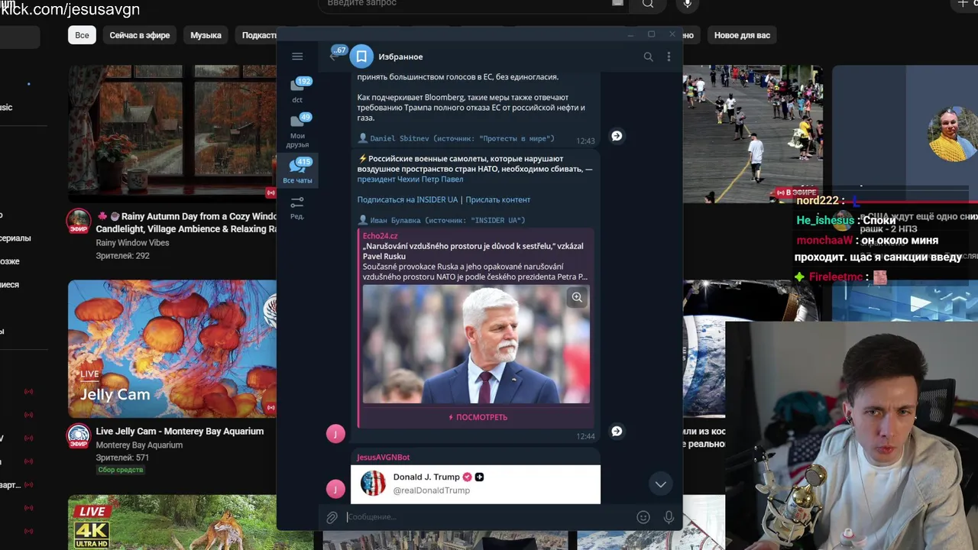Open the emoji picker
This screenshot has height=550, width=978.
click(x=643, y=517)
